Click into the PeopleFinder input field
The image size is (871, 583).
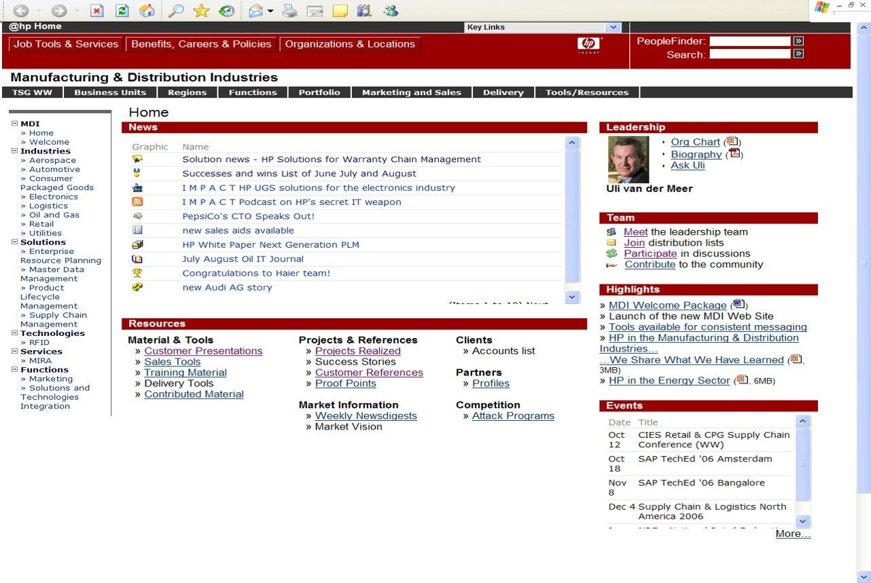[x=750, y=41]
